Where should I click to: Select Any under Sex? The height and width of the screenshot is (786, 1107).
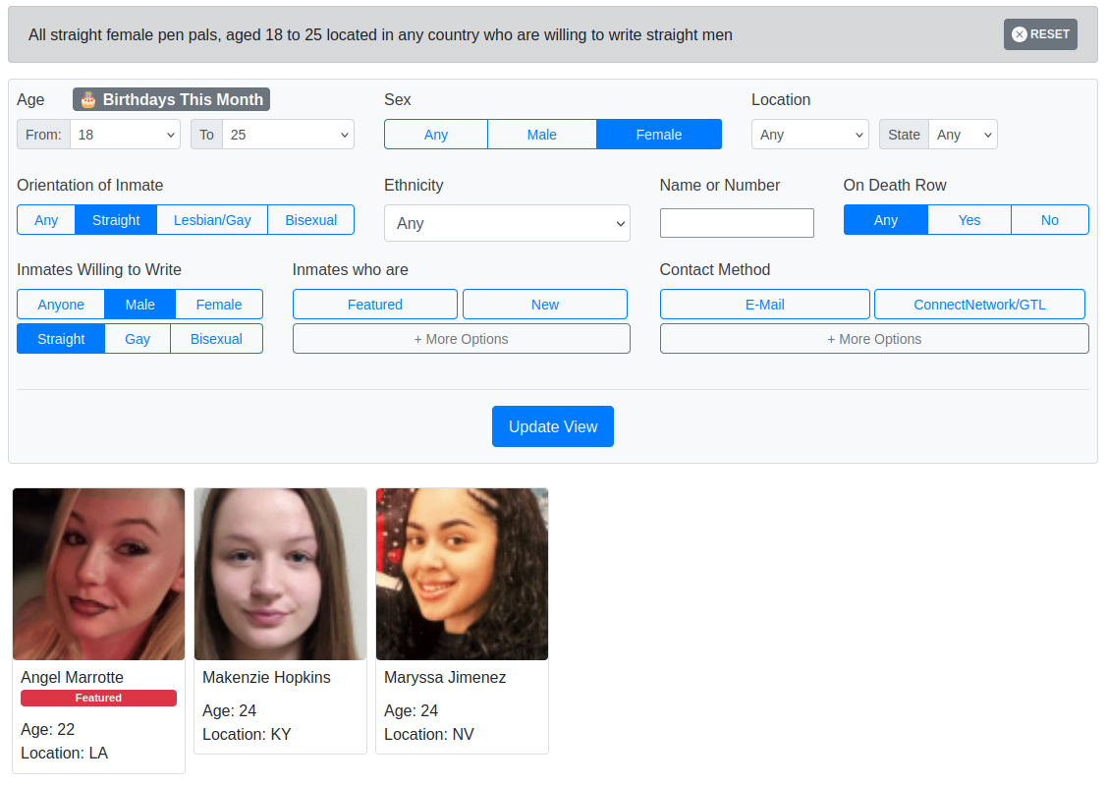click(435, 135)
